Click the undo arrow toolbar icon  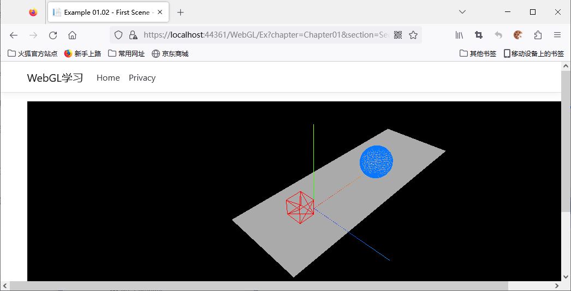[498, 35]
